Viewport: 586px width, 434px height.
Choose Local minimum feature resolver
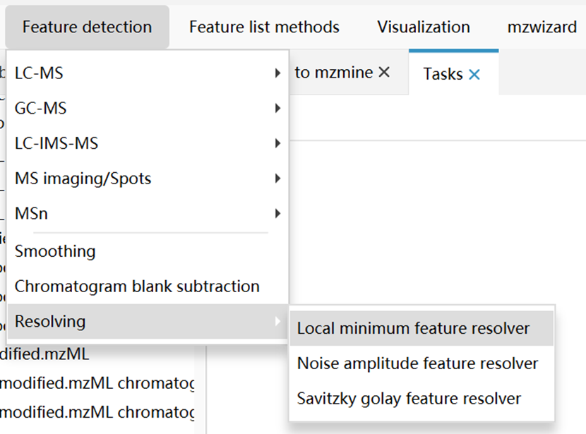pyautogui.click(x=421, y=328)
